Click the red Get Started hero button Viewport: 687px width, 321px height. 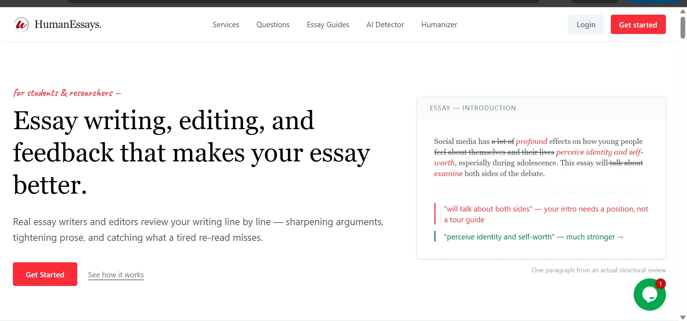click(x=45, y=274)
